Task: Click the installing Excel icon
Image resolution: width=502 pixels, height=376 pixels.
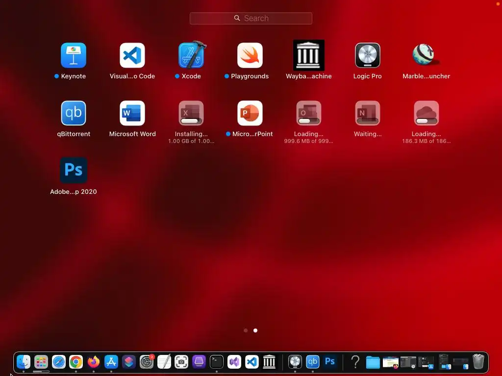Action: click(x=191, y=113)
